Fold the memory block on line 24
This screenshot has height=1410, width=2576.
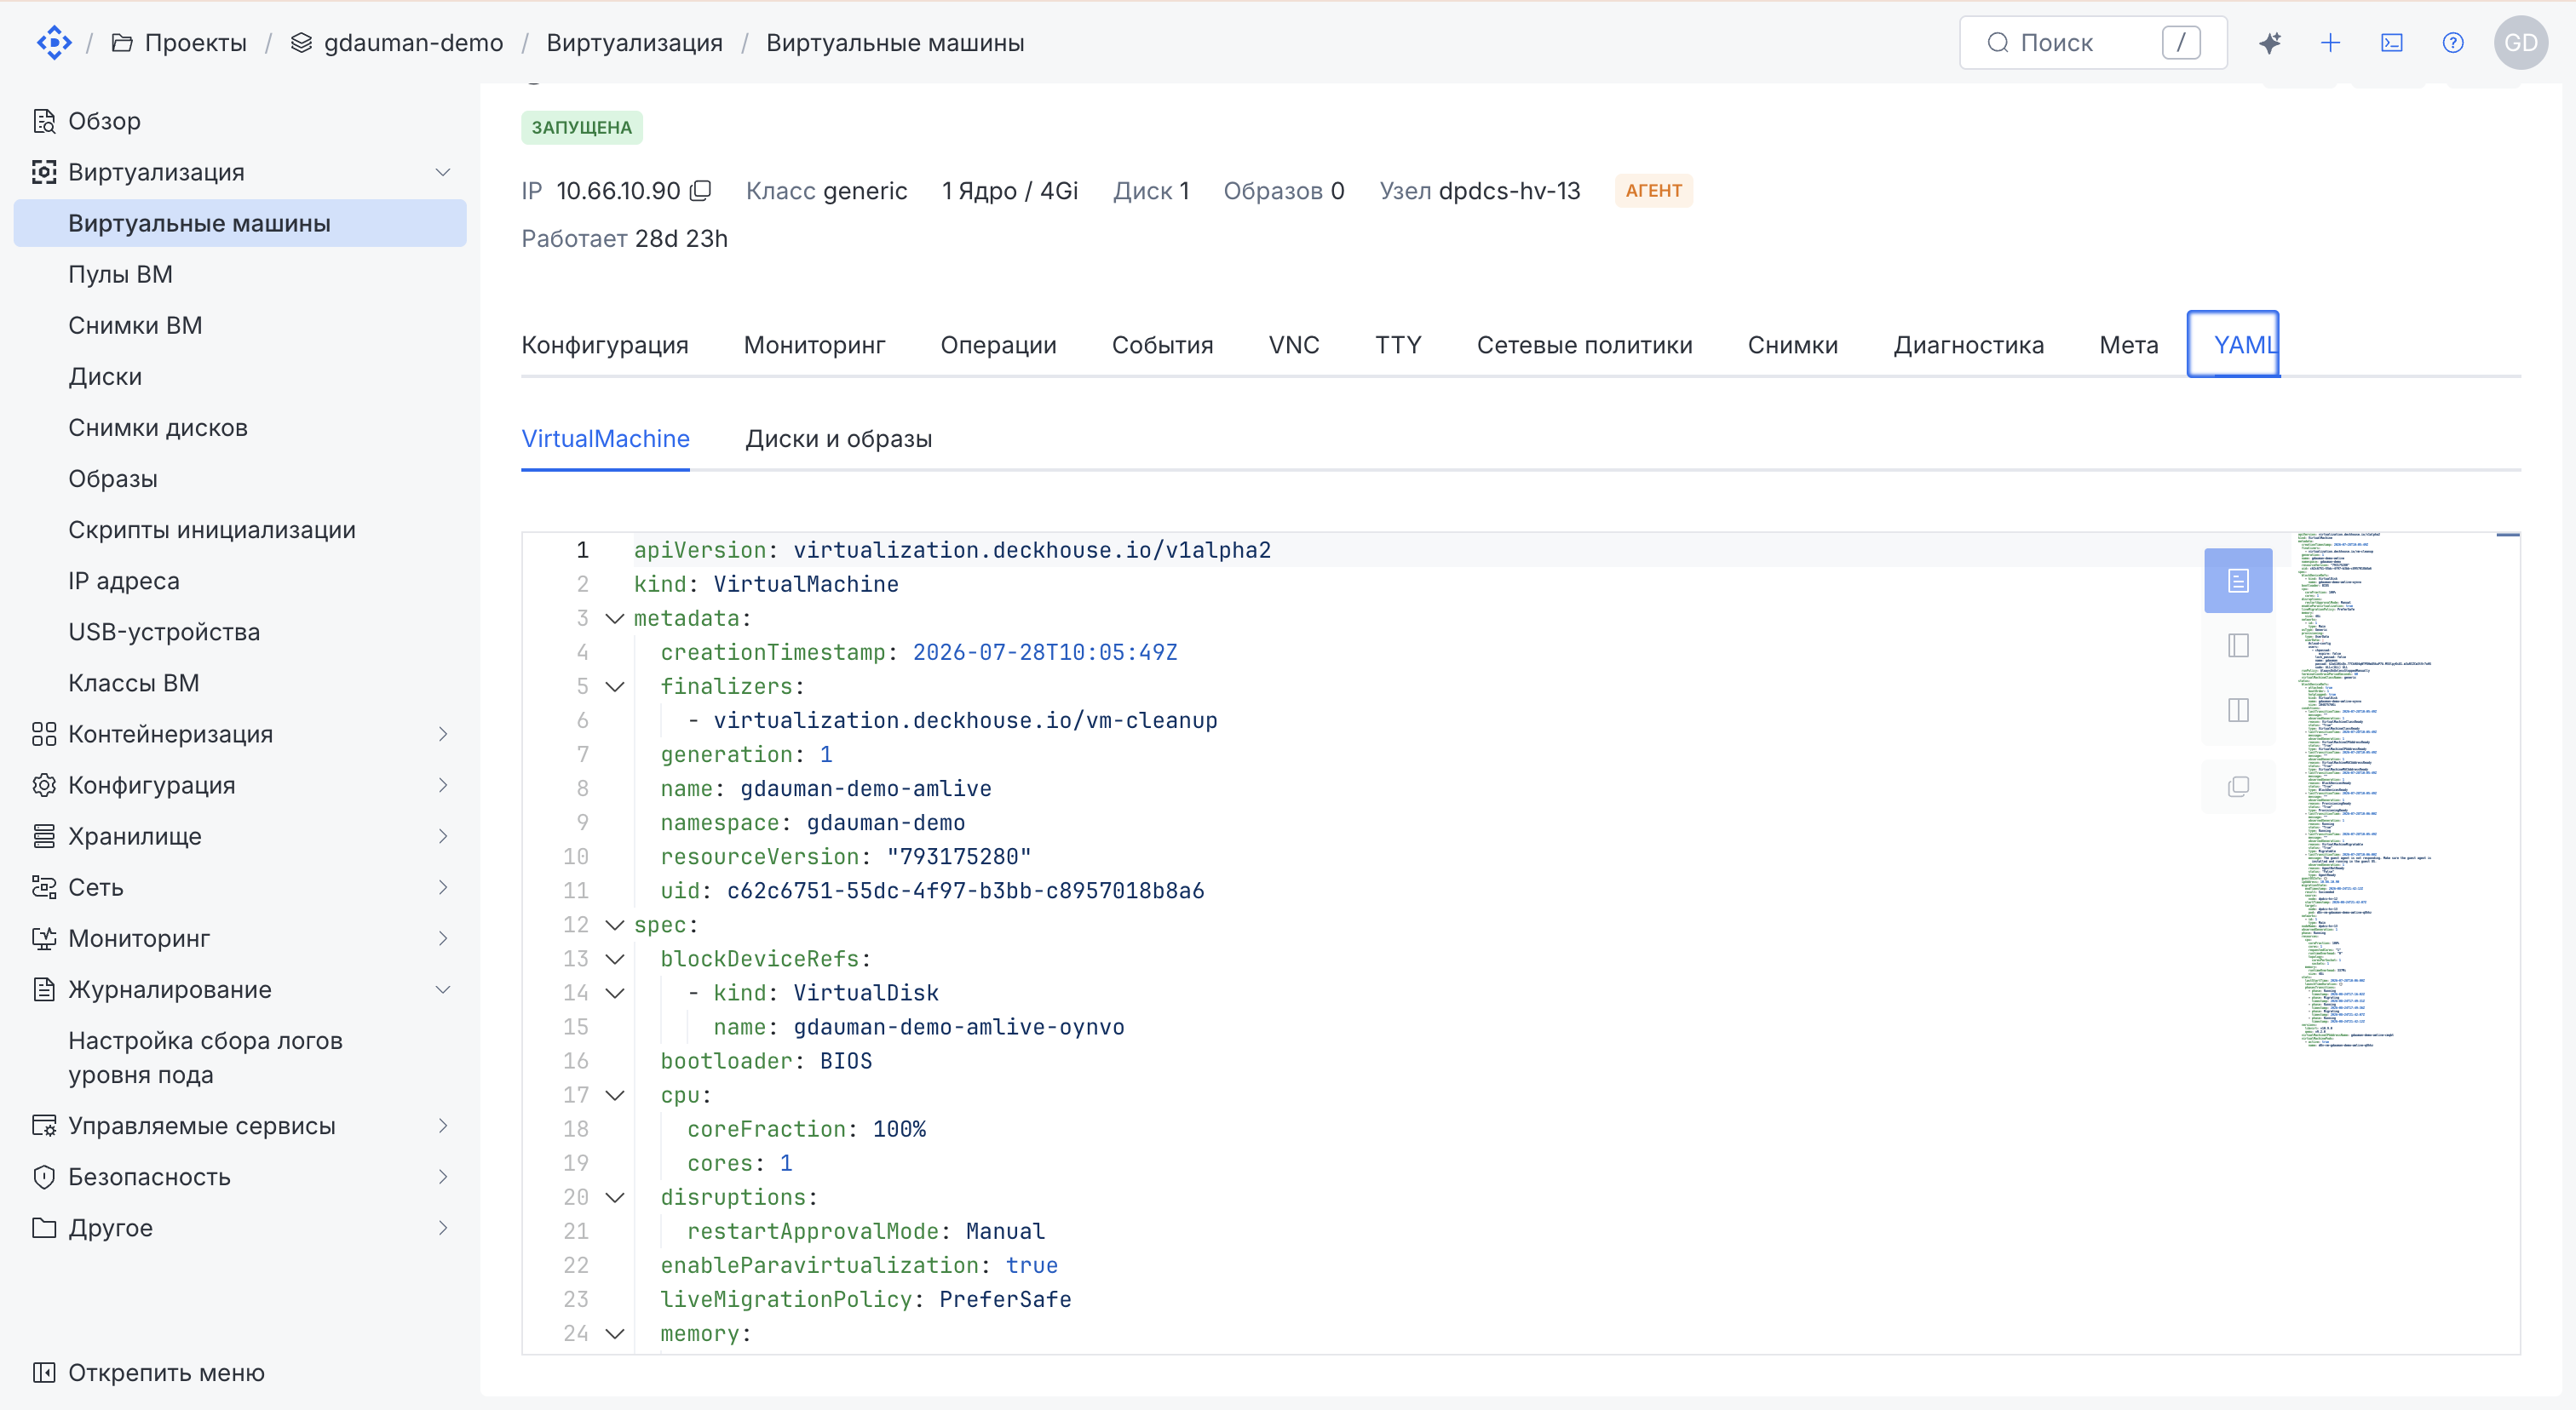click(615, 1334)
